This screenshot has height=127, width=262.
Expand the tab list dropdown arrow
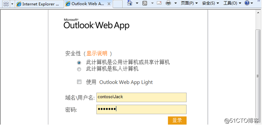tap(12, 4)
